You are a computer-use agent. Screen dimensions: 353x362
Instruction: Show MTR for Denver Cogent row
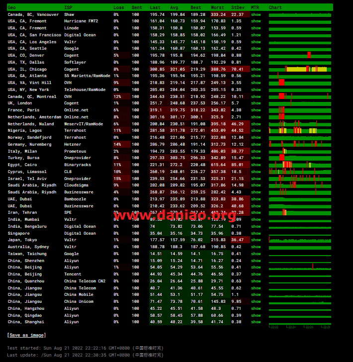pos(256,55)
